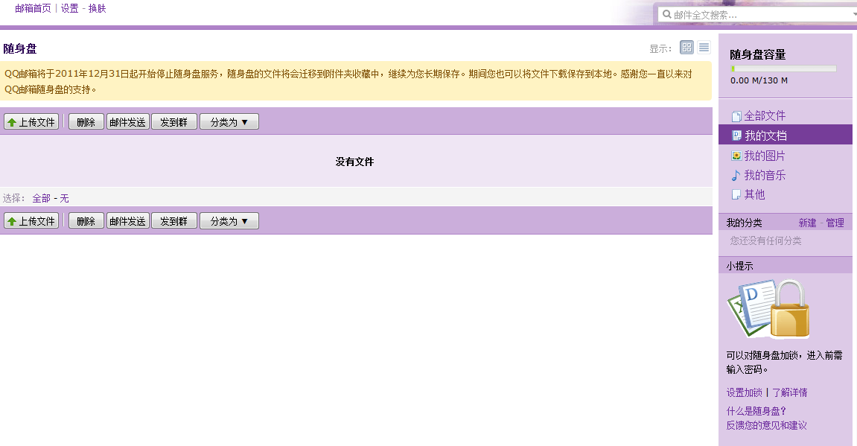Click 管理 to manage categories
Image resolution: width=857 pixels, height=446 pixels.
835,223
